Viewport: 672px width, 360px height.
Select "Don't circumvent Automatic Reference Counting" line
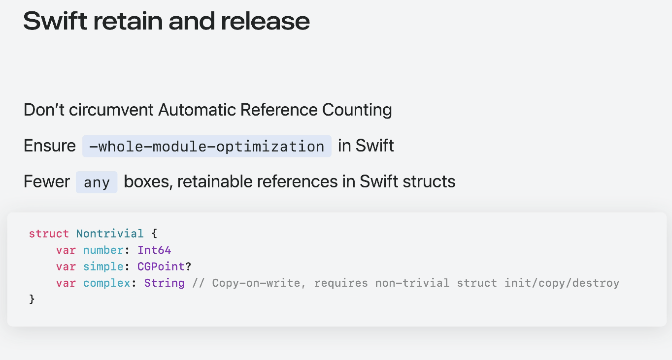[x=207, y=110]
